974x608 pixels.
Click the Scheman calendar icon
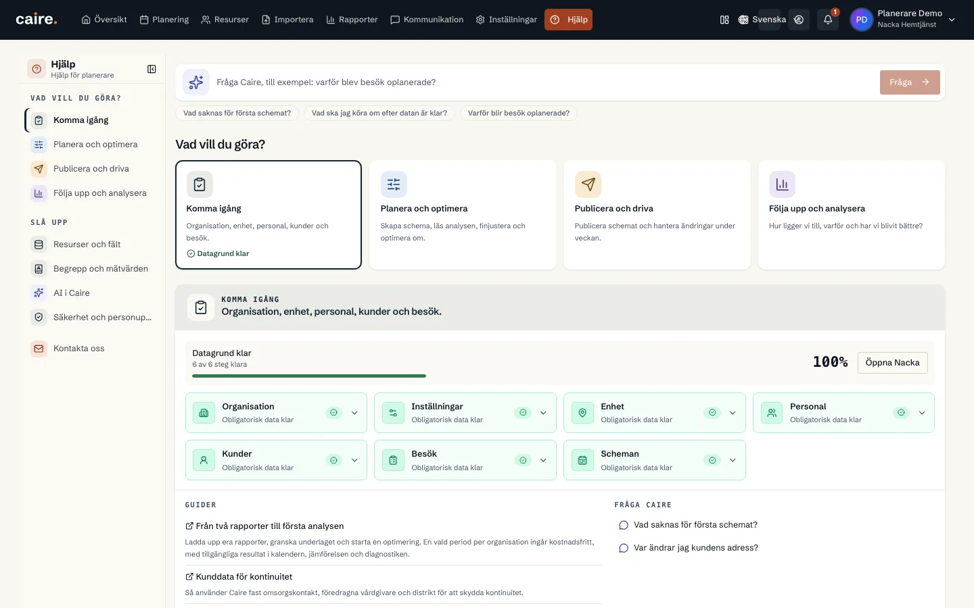[582, 460]
